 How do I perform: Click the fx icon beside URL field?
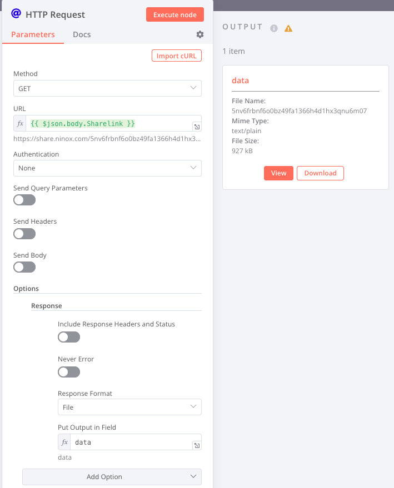coord(20,123)
